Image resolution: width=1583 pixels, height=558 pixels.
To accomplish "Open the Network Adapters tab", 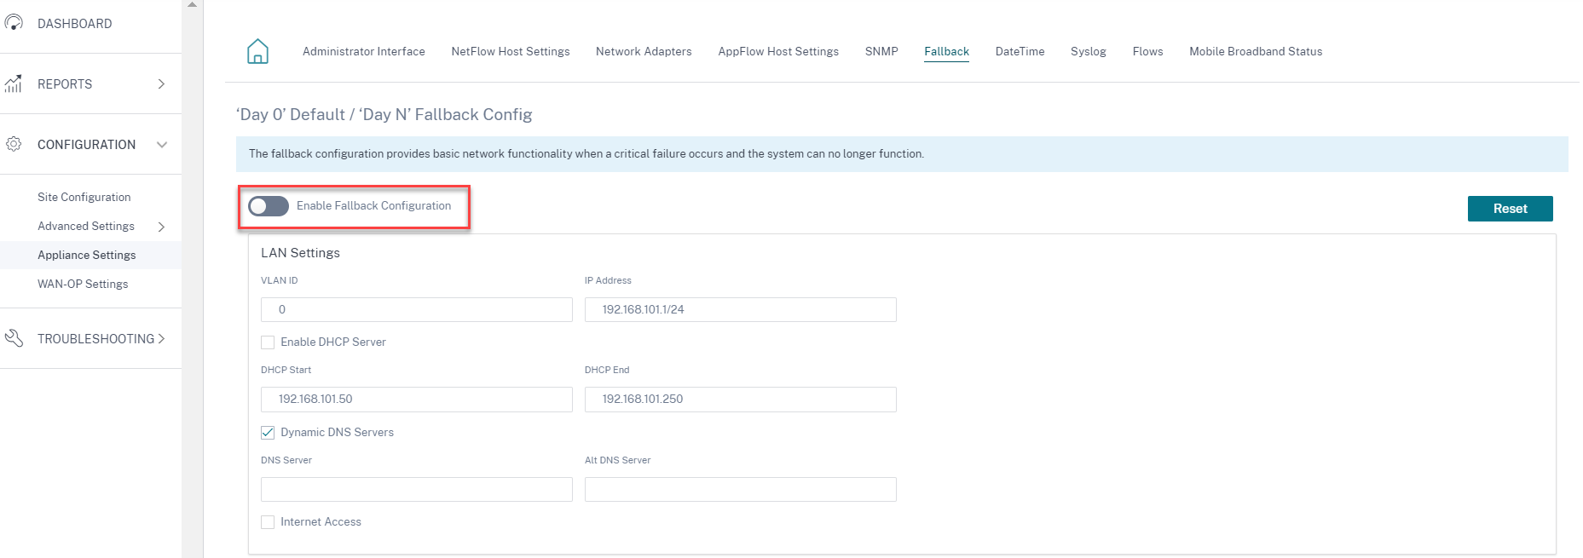I will pos(644,51).
